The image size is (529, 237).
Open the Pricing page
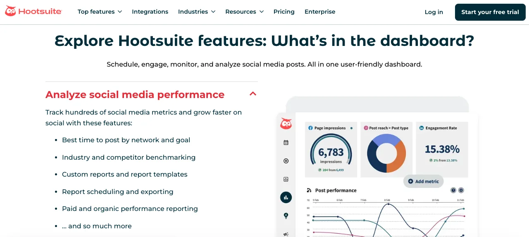284,12
